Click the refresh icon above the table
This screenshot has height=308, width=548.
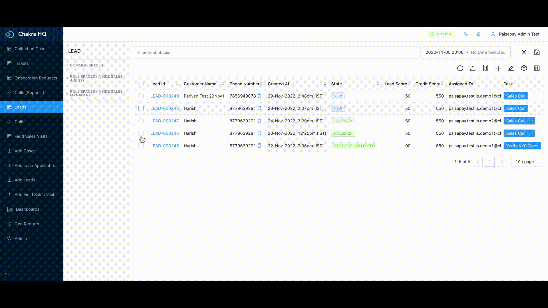pyautogui.click(x=460, y=68)
